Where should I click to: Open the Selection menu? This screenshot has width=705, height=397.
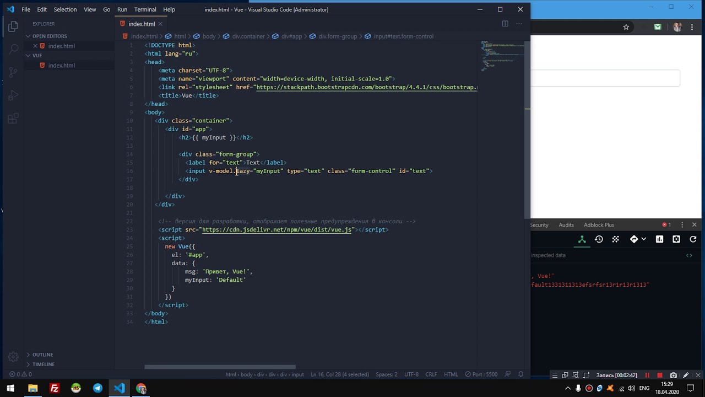(65, 9)
